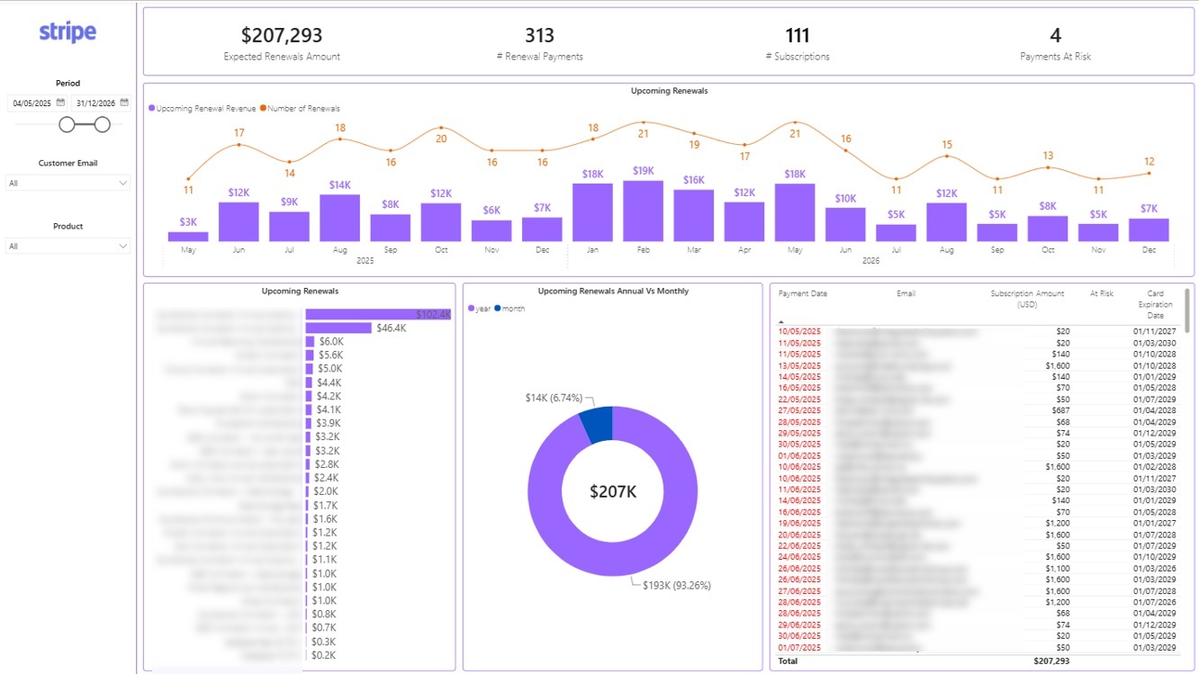1199x674 pixels.
Task: Click the $207,293 Expected Renewals Amount card
Action: click(282, 42)
